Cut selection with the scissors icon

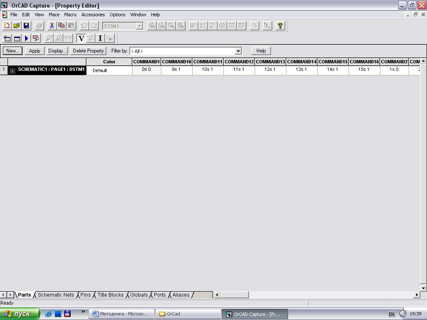tap(52, 26)
